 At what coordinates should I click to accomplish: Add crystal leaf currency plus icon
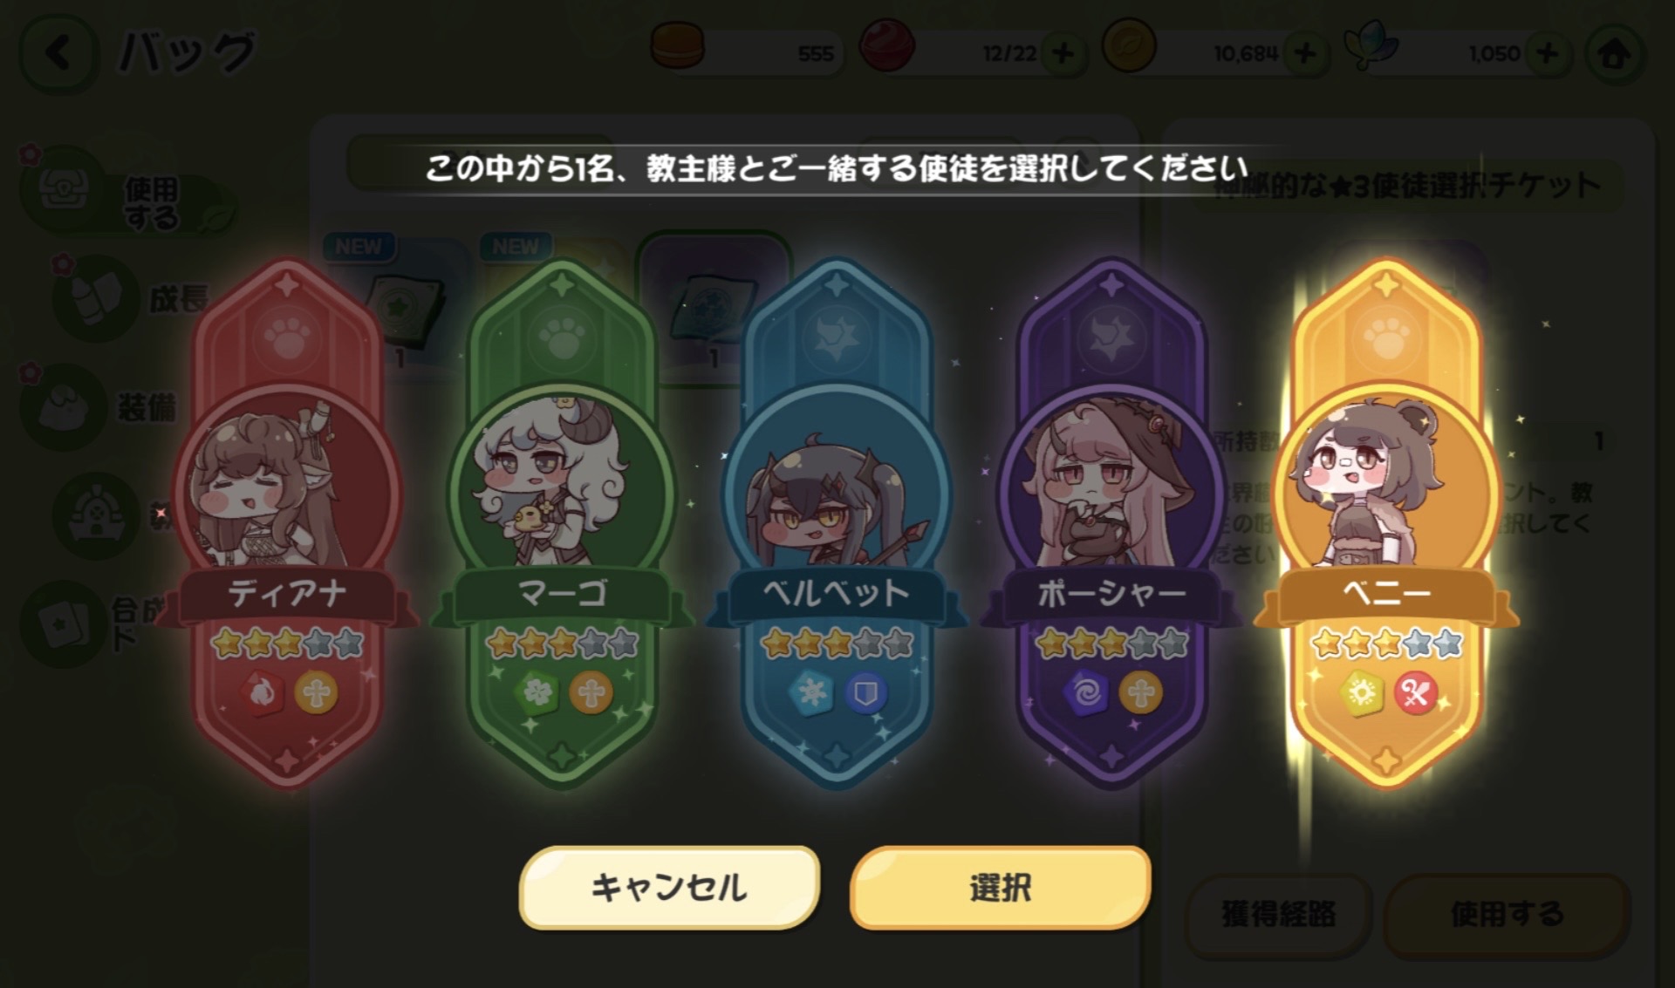[x=1548, y=53]
